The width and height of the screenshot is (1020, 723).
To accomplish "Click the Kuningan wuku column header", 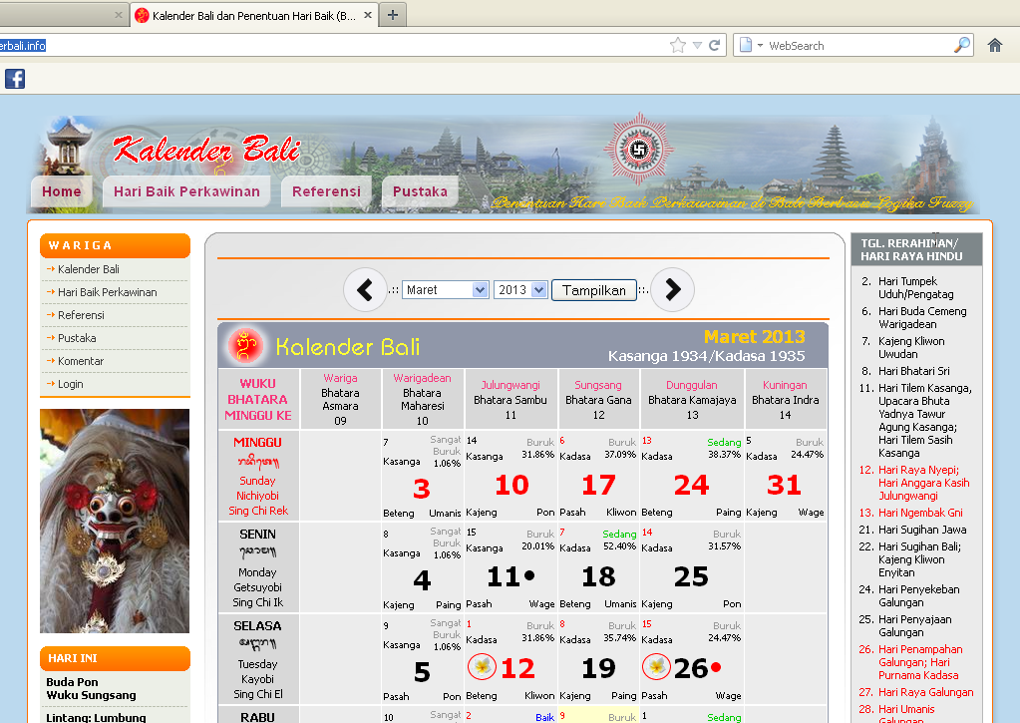I will pyautogui.click(x=785, y=399).
